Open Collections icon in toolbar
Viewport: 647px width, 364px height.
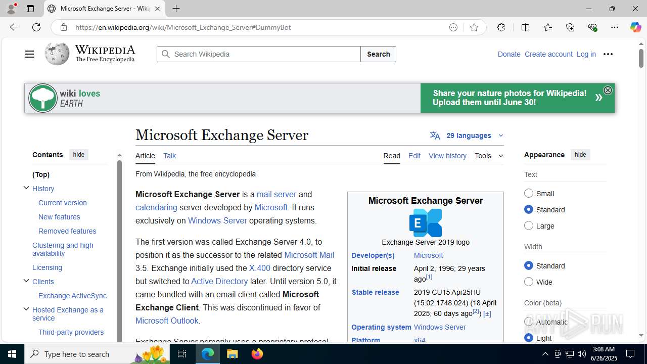click(x=570, y=27)
